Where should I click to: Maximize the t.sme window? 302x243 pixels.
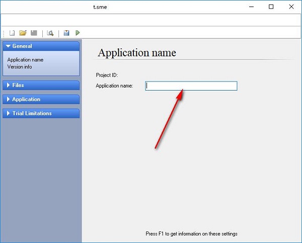click(x=271, y=7)
